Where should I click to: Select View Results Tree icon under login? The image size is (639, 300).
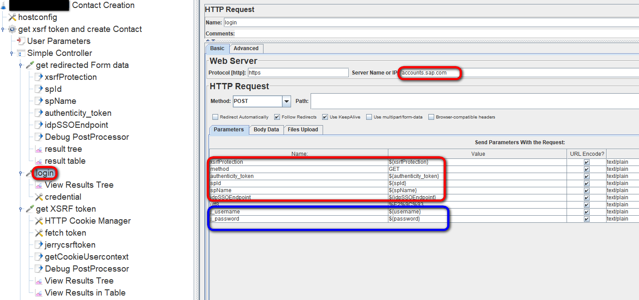(39, 185)
